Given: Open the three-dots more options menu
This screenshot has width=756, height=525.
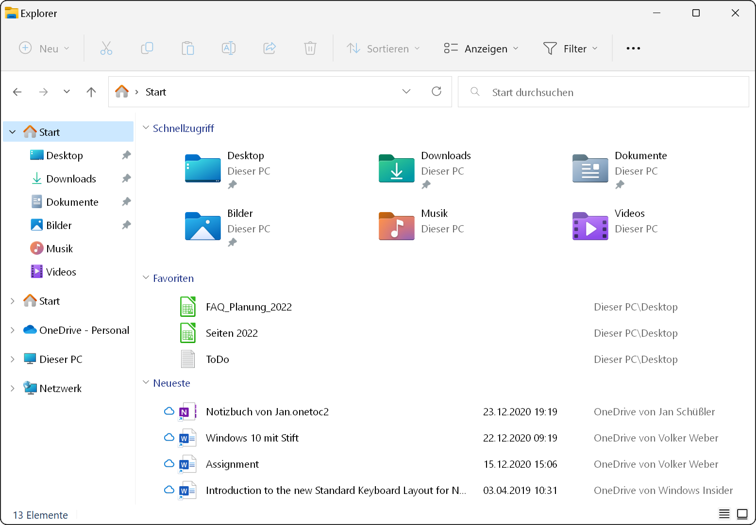Looking at the screenshot, I should coord(633,49).
